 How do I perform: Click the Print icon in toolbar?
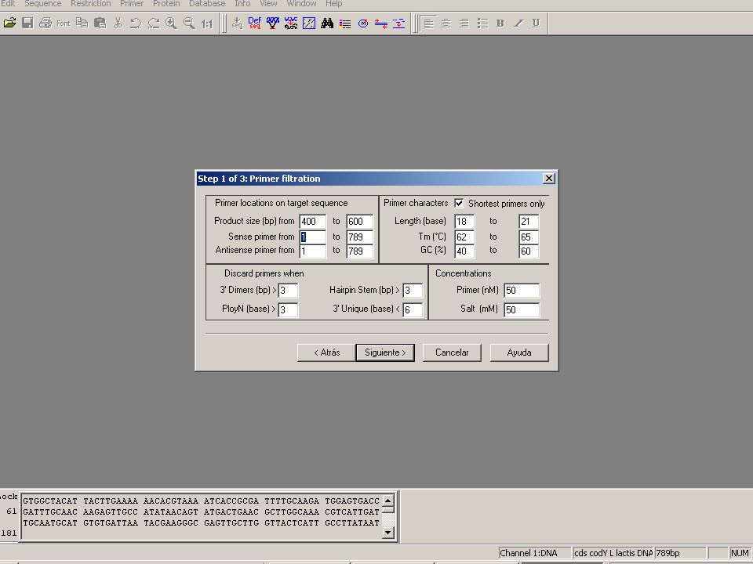45,23
